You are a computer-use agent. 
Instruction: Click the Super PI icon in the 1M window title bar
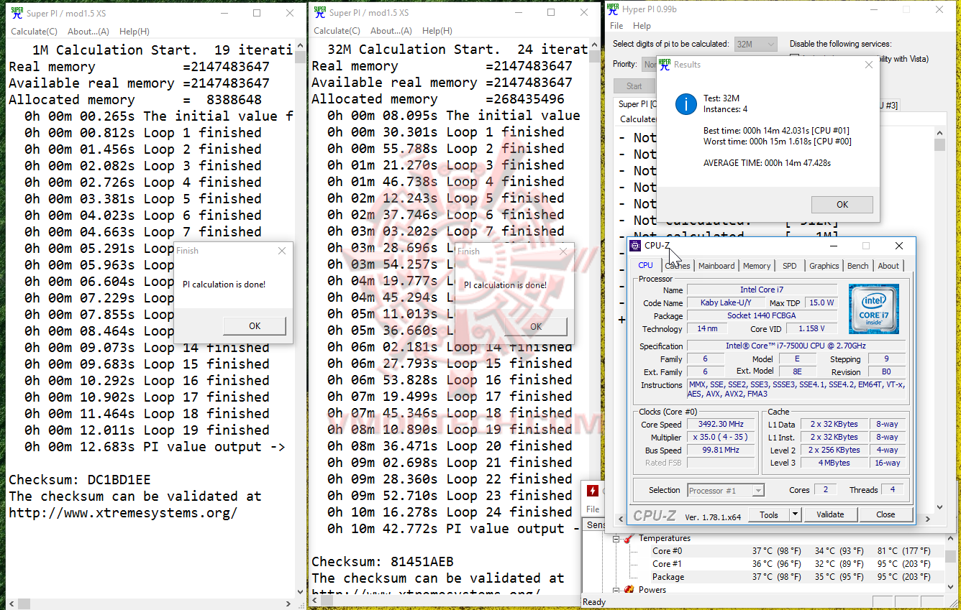pyautogui.click(x=17, y=13)
